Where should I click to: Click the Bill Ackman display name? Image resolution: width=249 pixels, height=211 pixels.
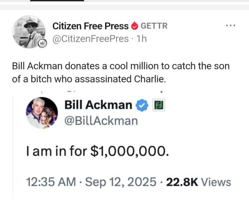[x=98, y=105]
